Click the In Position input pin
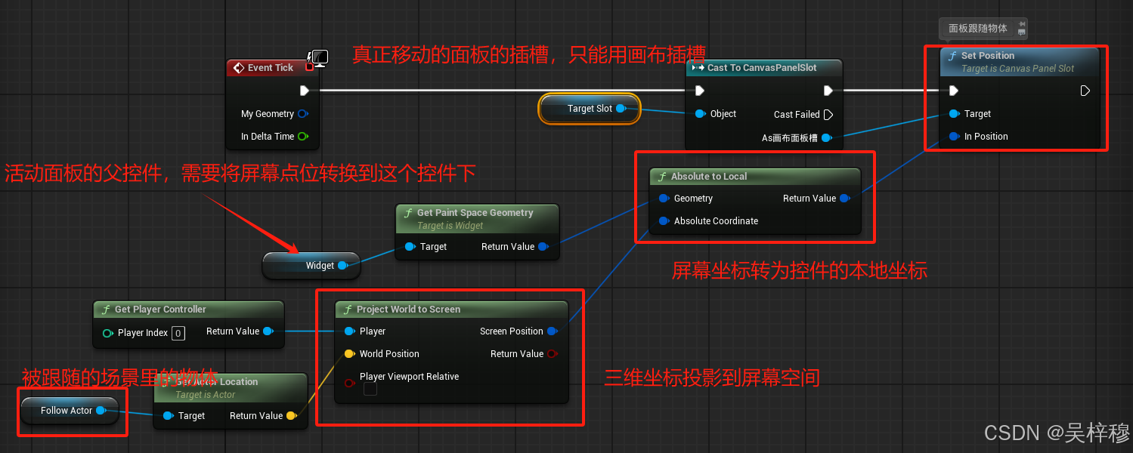This screenshot has width=1133, height=453. point(955,137)
